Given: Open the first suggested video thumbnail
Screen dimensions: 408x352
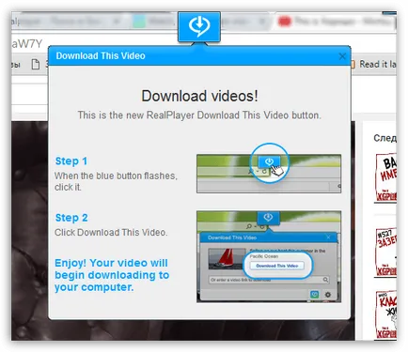Looking at the screenshot, I should click(x=385, y=177).
